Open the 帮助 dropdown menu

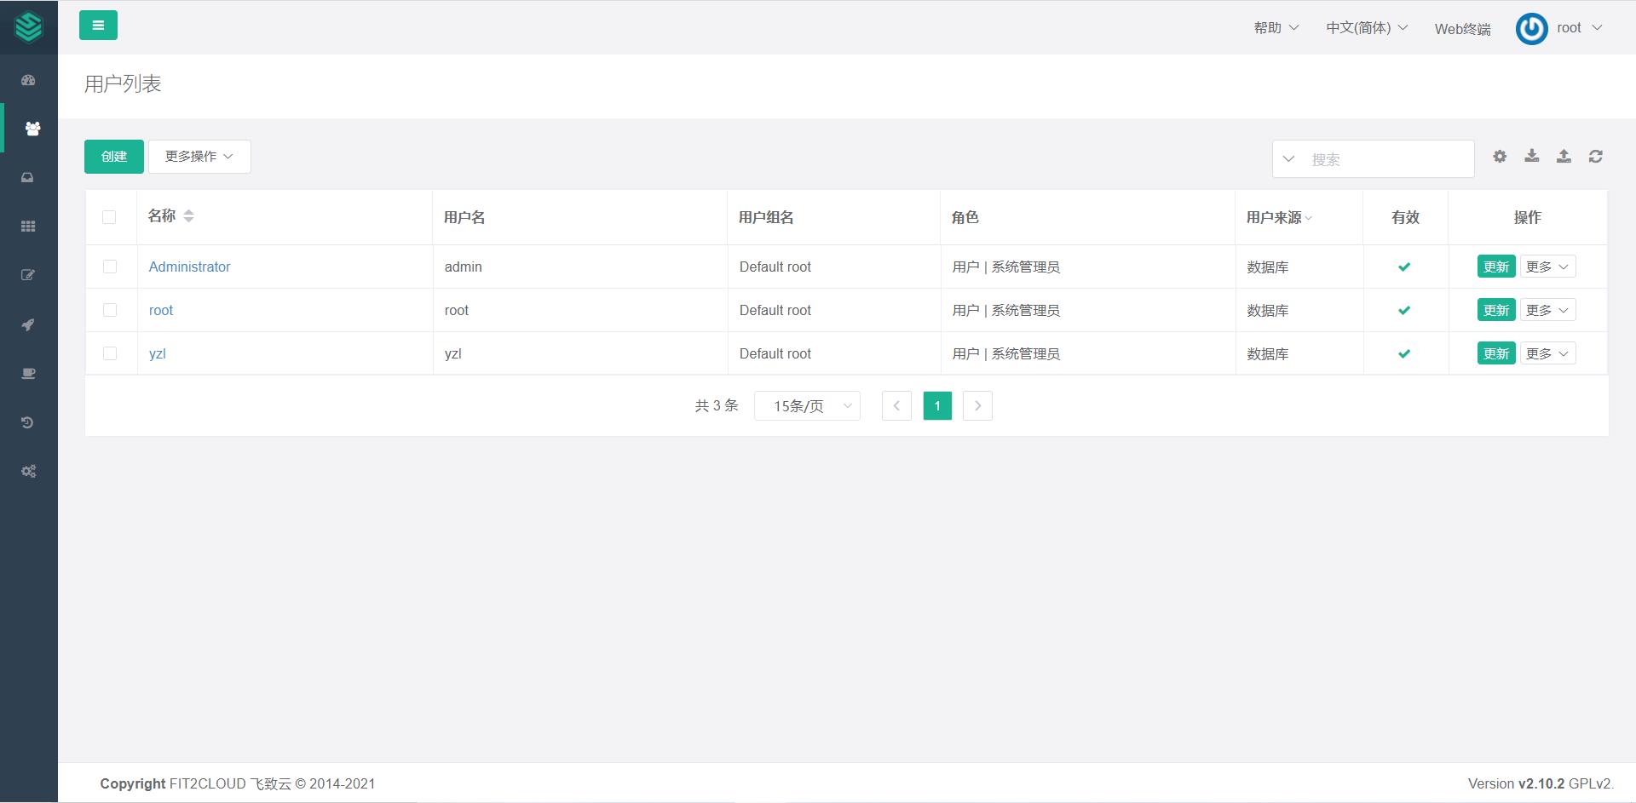tap(1276, 27)
